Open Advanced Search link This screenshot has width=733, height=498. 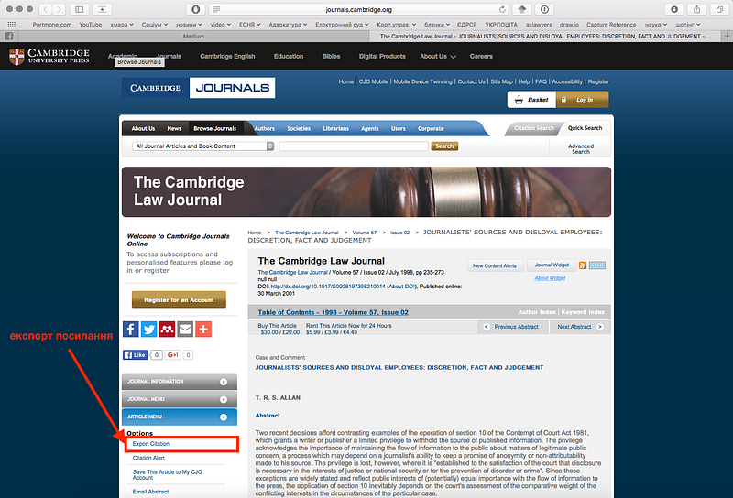[581, 149]
